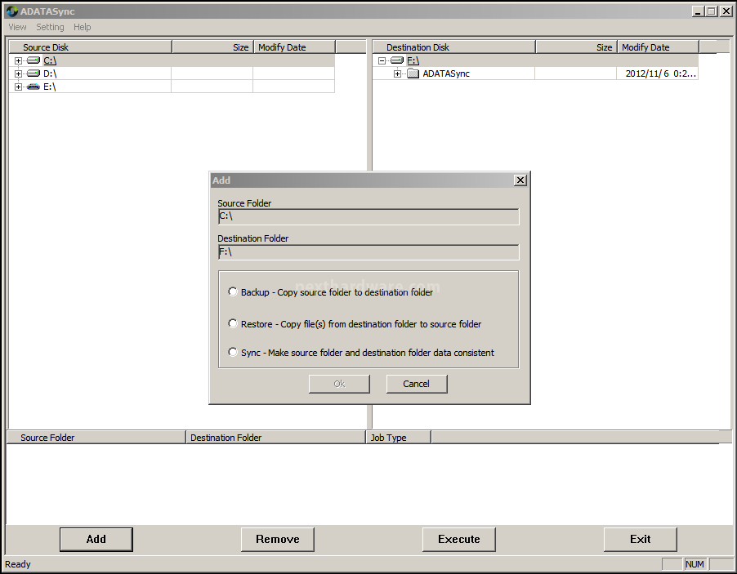Click the Add button at bottom
This screenshot has height=574, width=737.
pos(96,539)
